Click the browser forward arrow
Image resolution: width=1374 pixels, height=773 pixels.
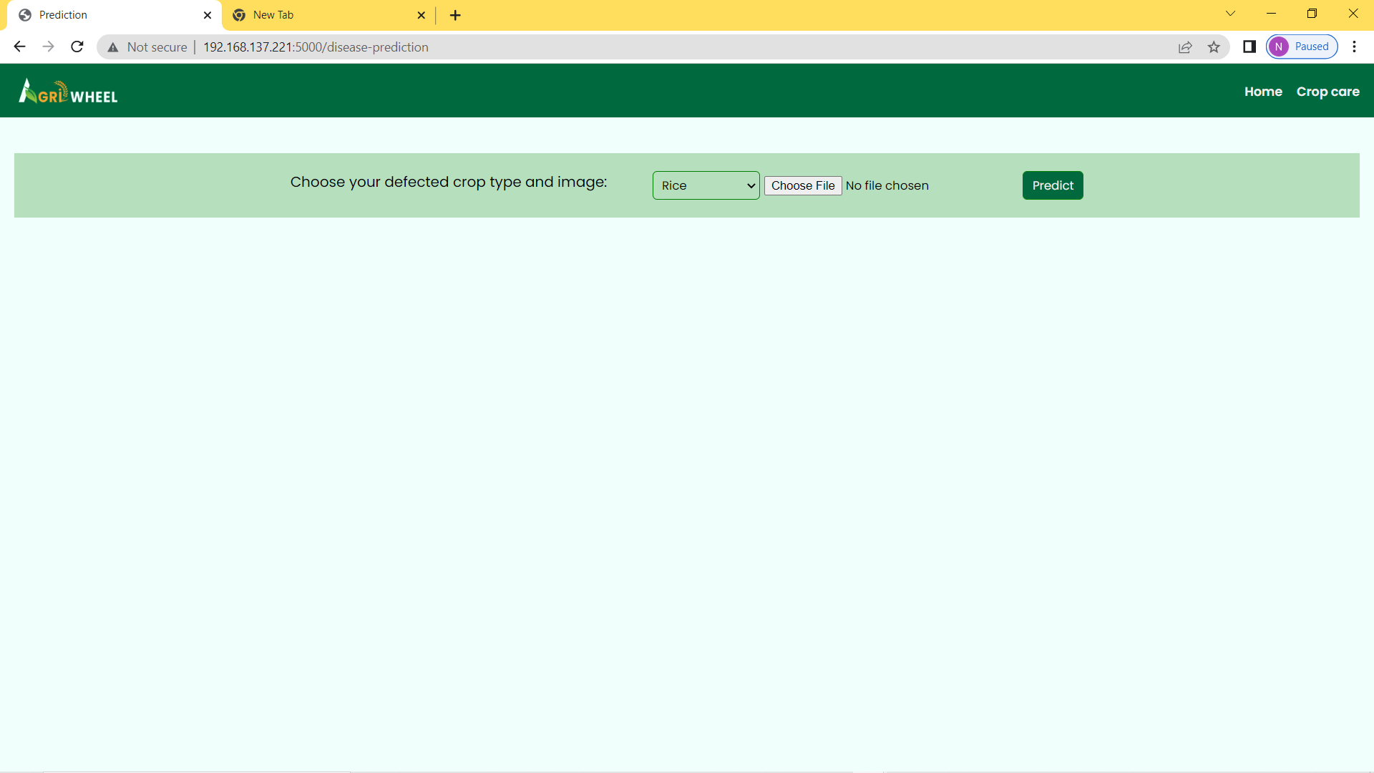click(48, 47)
